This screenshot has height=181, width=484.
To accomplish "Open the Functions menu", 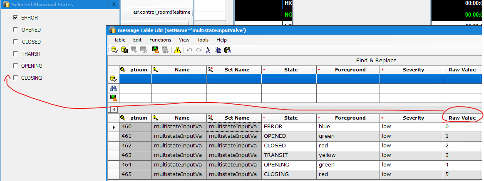I will (160, 40).
